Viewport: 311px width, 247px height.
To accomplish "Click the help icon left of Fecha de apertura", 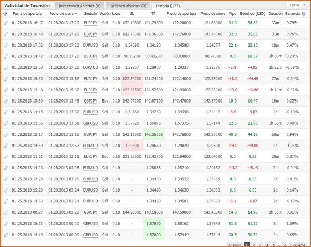I will click(x=5, y=13).
